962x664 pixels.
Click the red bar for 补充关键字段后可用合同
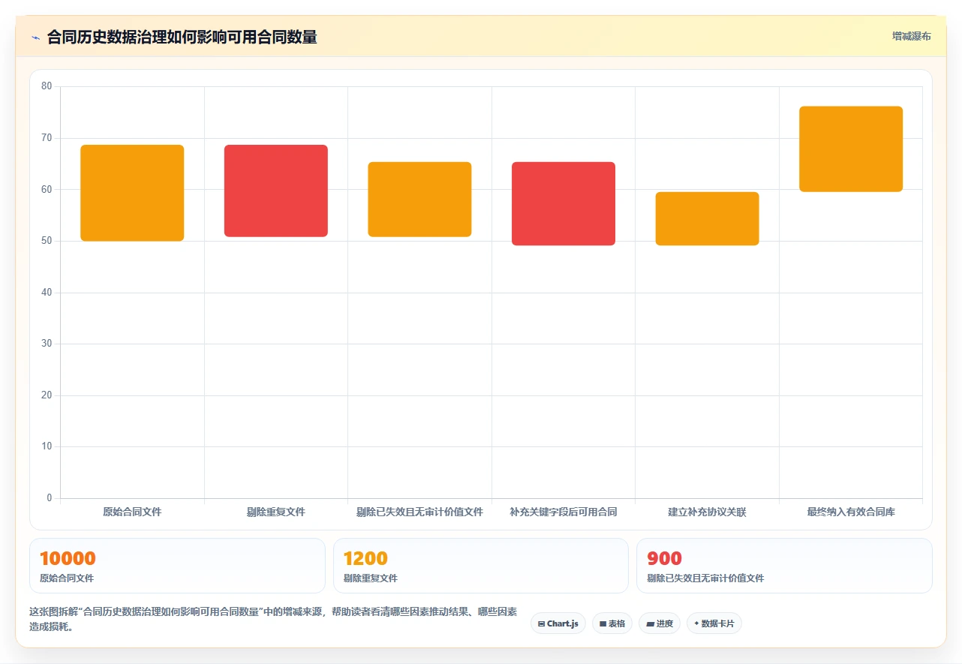click(564, 203)
